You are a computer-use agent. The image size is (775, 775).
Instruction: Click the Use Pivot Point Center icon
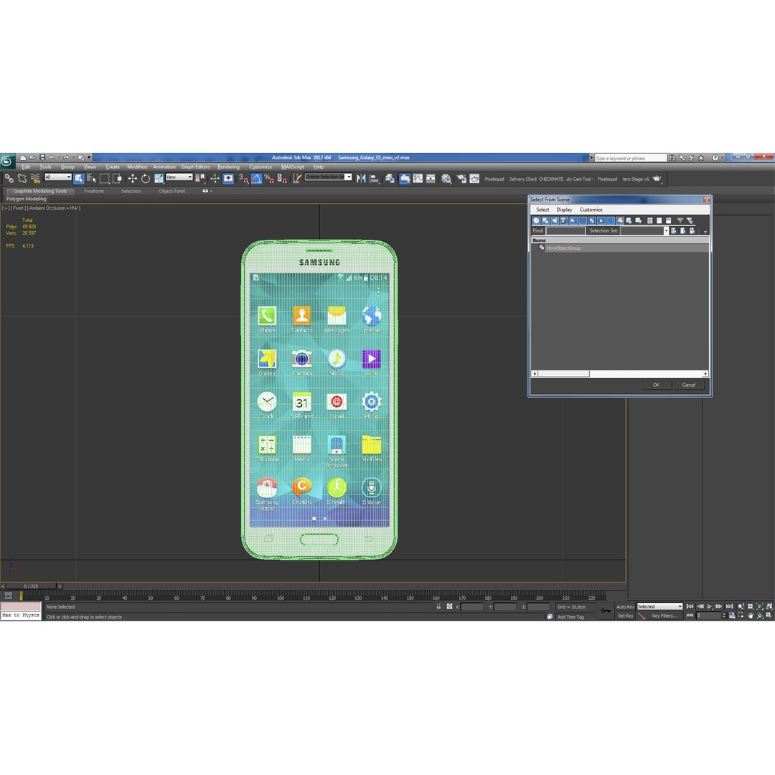pyautogui.click(x=199, y=179)
